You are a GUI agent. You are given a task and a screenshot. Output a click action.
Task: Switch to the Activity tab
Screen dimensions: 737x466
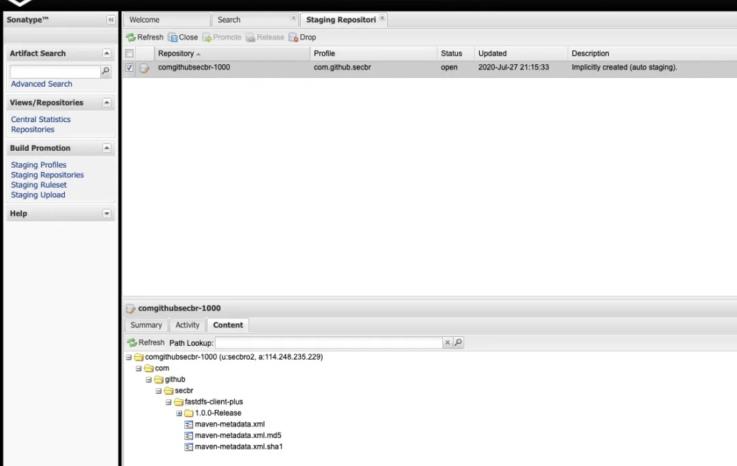coord(187,325)
